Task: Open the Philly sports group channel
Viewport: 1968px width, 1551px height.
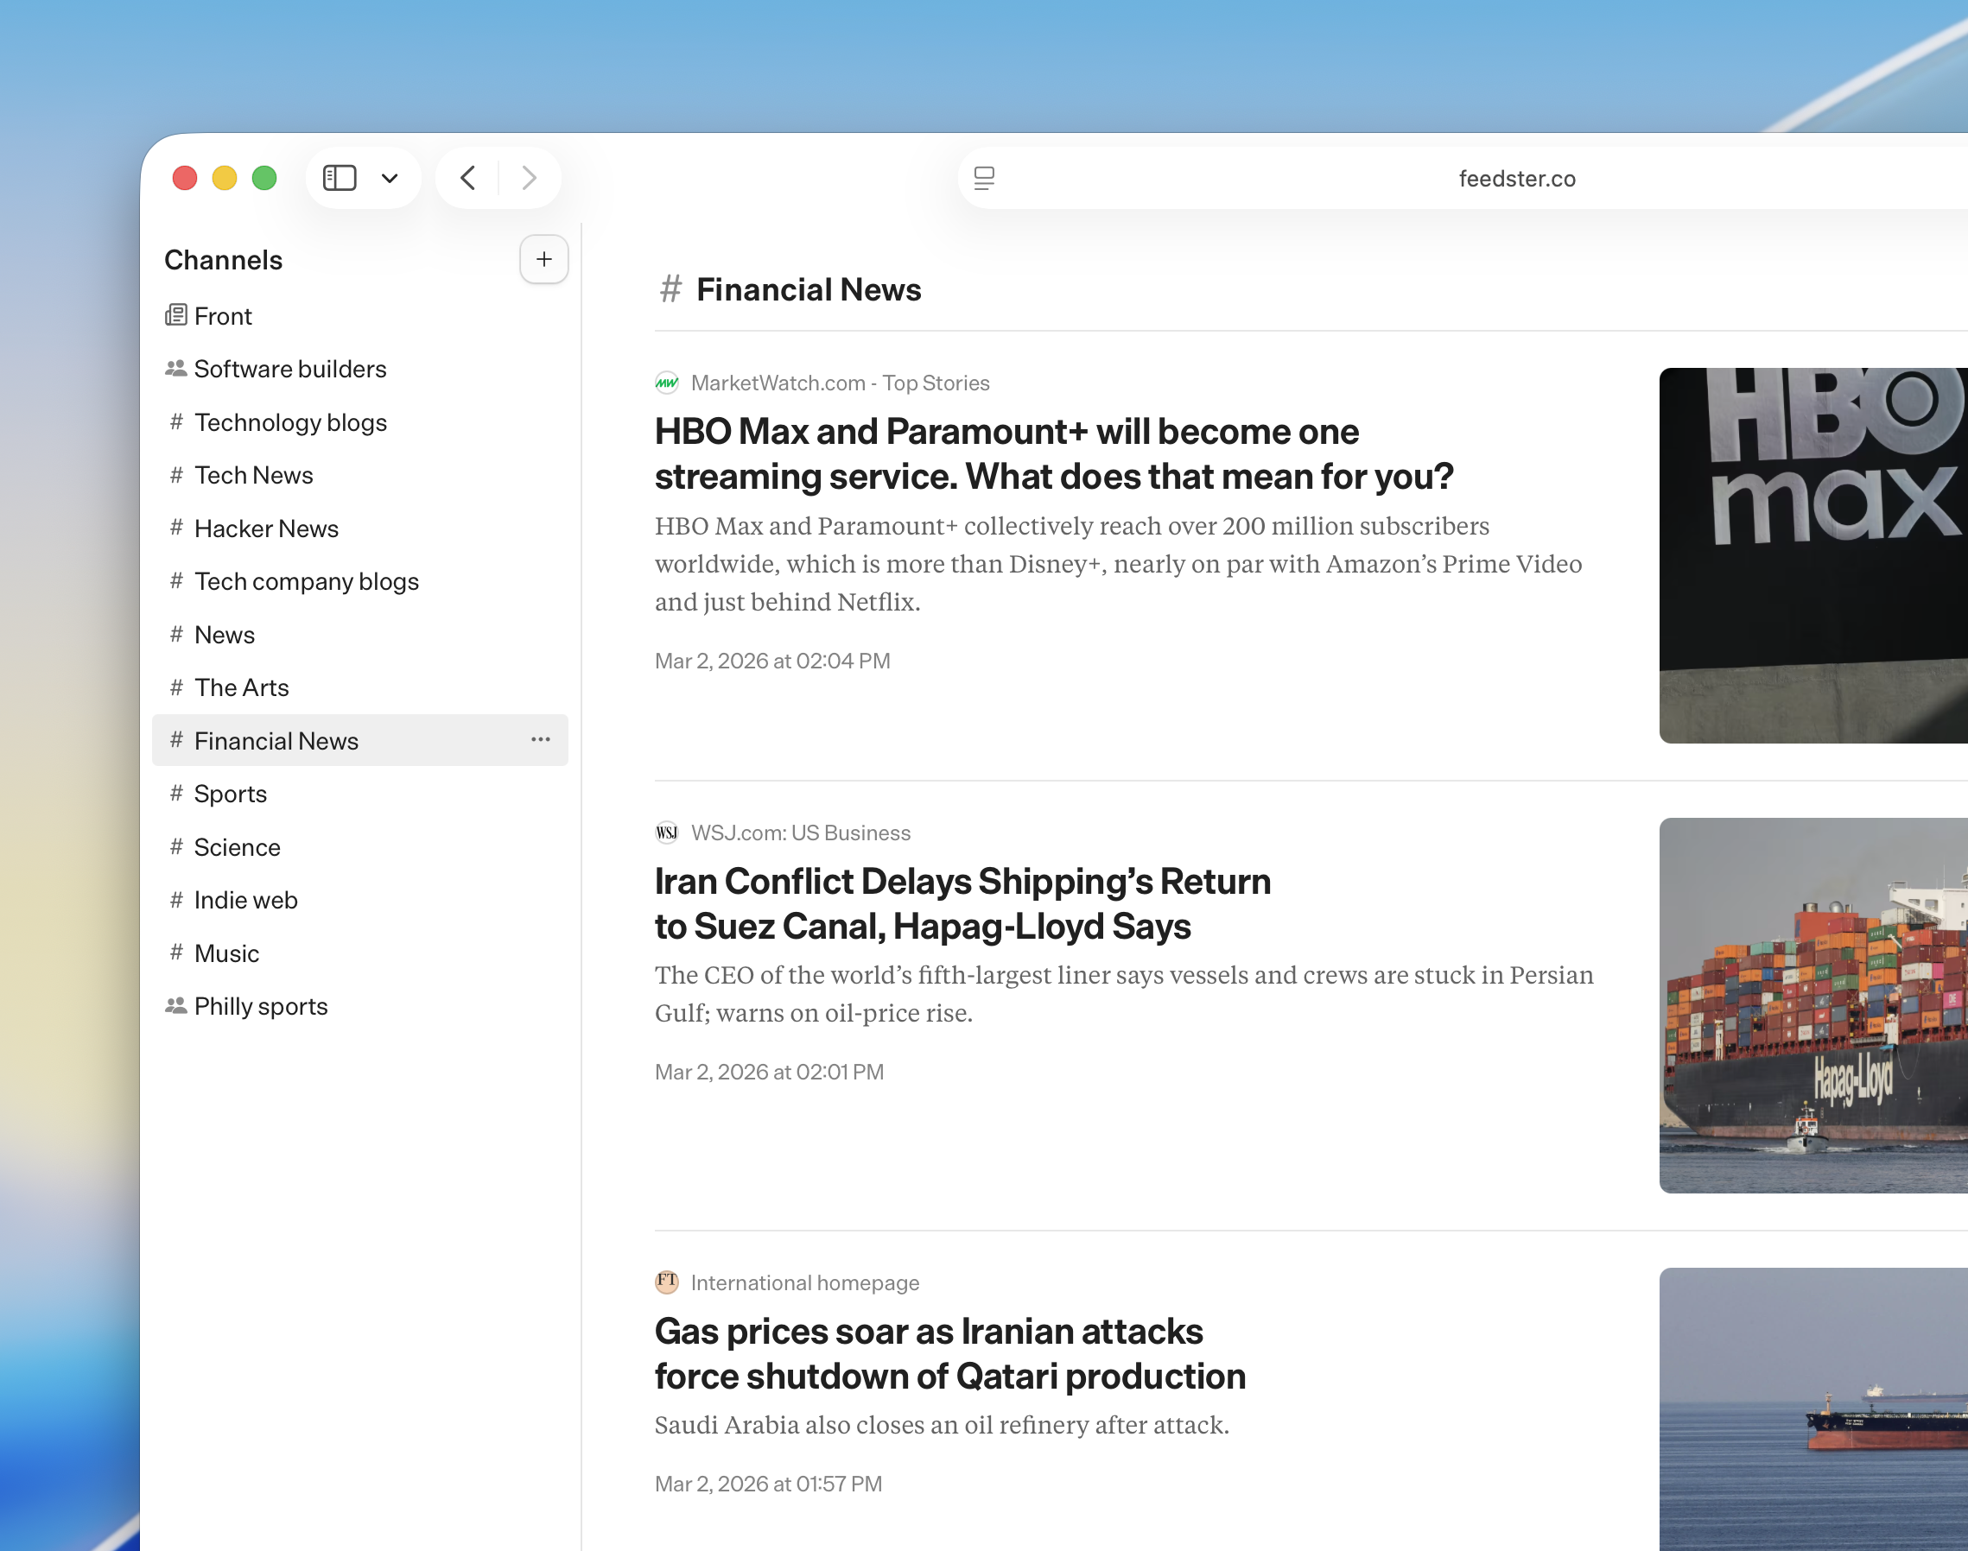Action: coord(260,1006)
